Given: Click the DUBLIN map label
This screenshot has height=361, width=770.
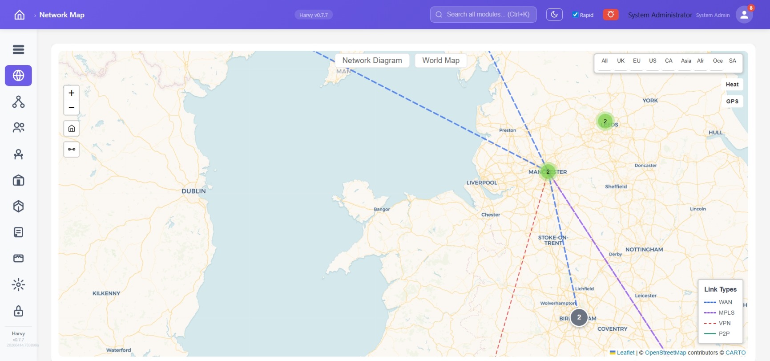Looking at the screenshot, I should point(194,191).
